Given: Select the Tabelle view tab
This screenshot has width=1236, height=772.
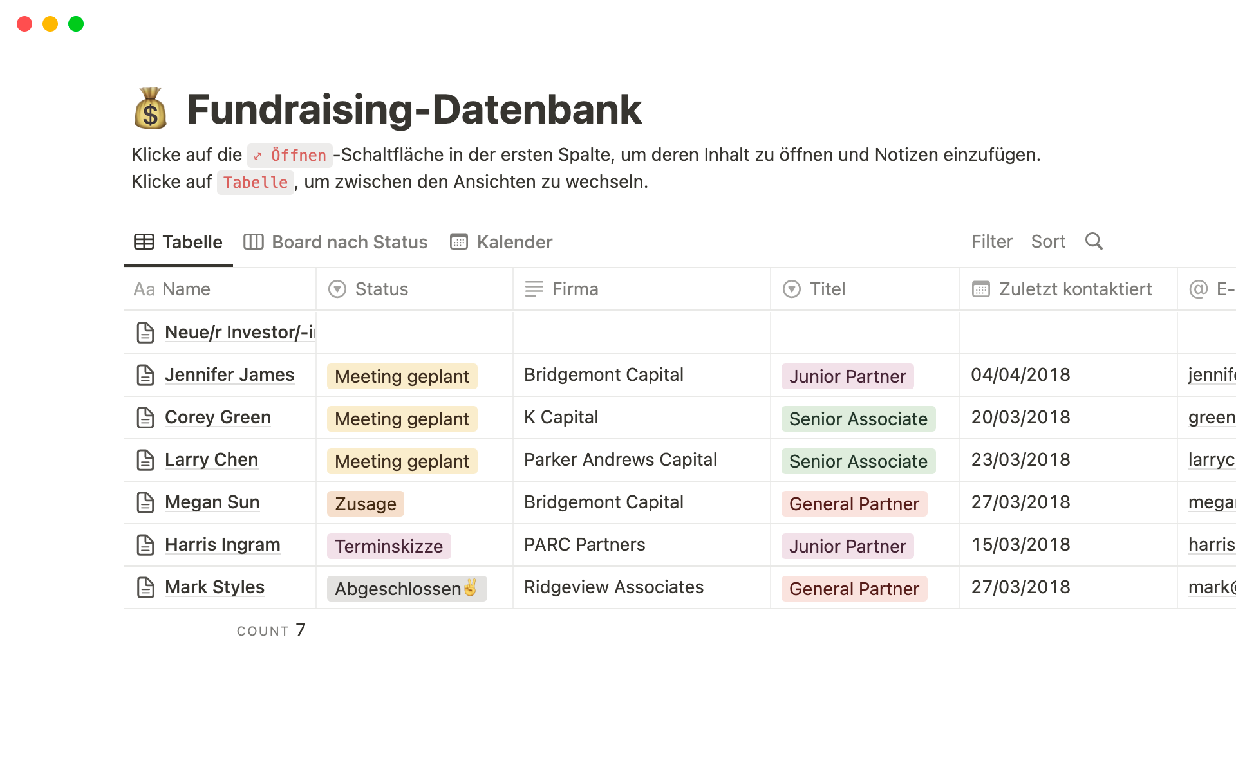Looking at the screenshot, I should [x=192, y=242].
